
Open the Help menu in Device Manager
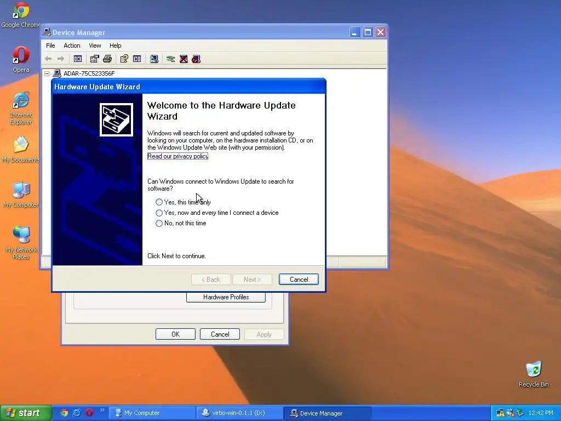click(115, 45)
